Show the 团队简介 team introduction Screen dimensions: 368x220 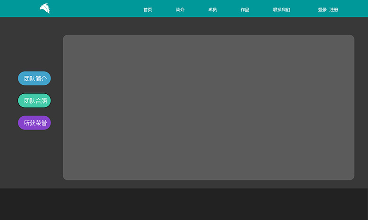[x=34, y=79]
